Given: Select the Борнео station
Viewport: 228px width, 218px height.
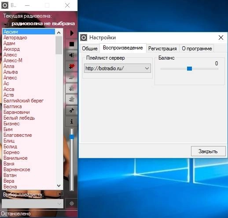Looking at the screenshot, I should coord(29,152).
